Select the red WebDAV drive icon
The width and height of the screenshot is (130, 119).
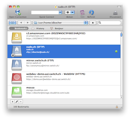(x=17, y=78)
